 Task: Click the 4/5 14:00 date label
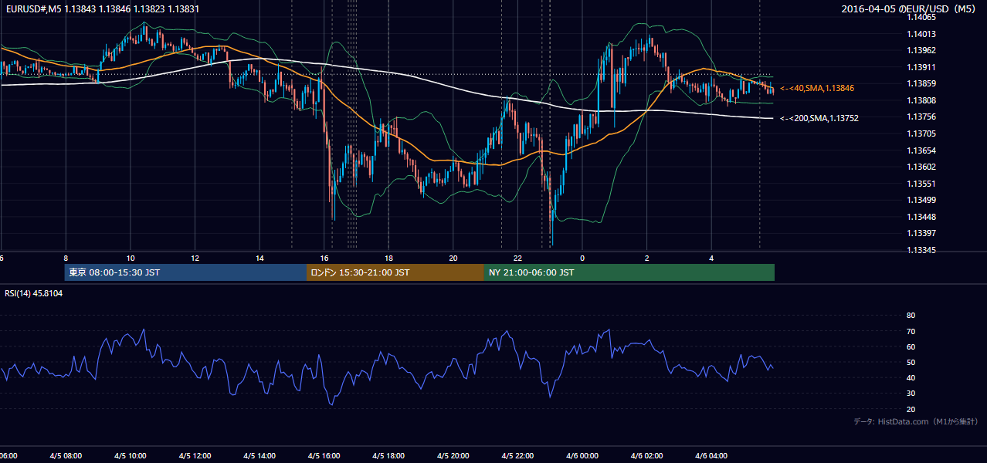(259, 456)
